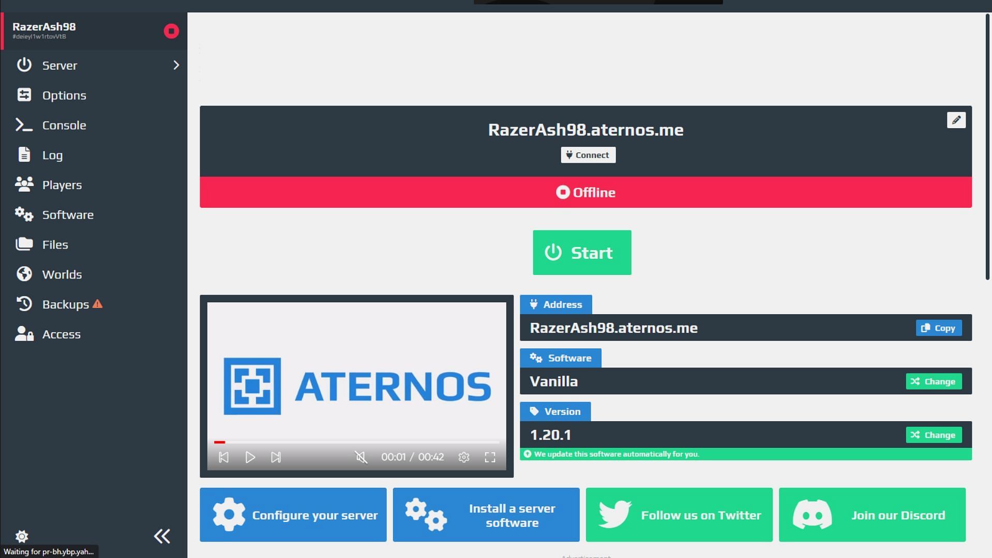Change the 1.20.1 version

[934, 435]
